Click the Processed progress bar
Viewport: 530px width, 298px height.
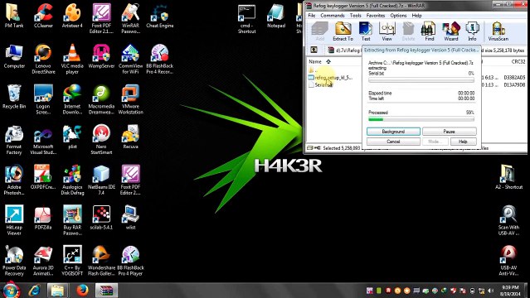(x=421, y=119)
